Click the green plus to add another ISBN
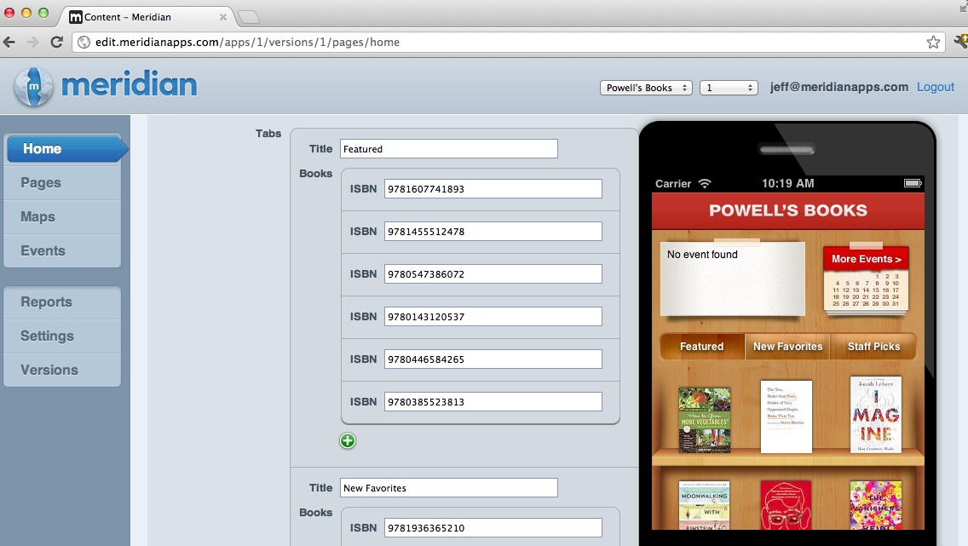968x546 pixels. click(x=348, y=440)
